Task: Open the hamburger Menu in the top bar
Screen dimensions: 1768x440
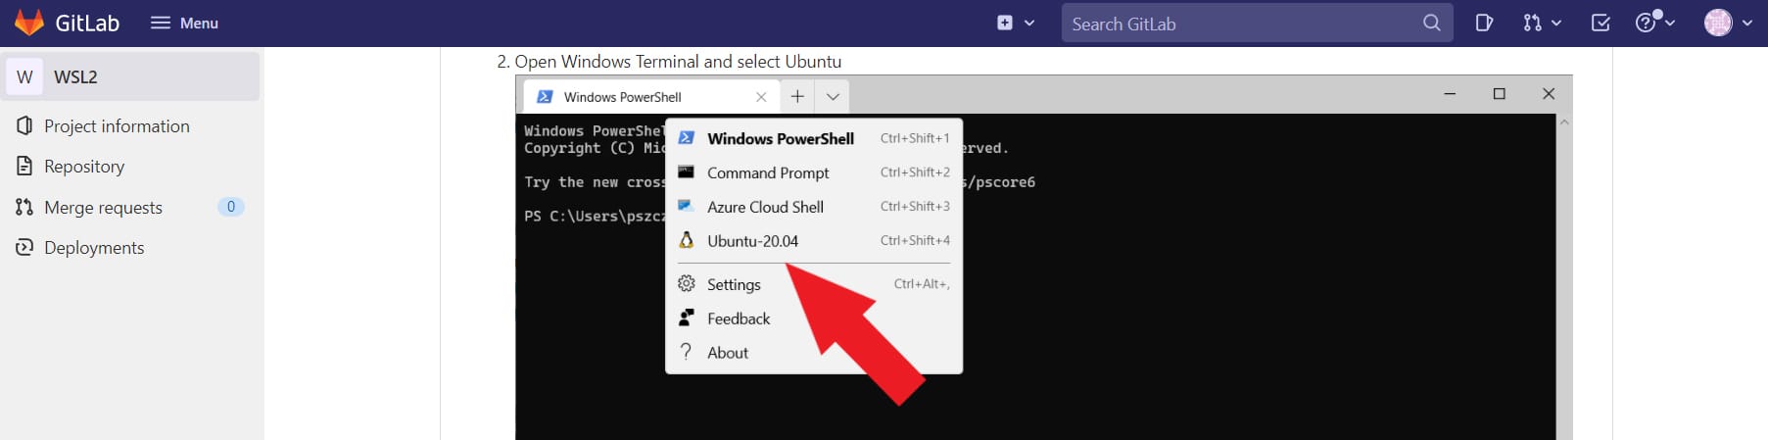Action: pos(184,23)
